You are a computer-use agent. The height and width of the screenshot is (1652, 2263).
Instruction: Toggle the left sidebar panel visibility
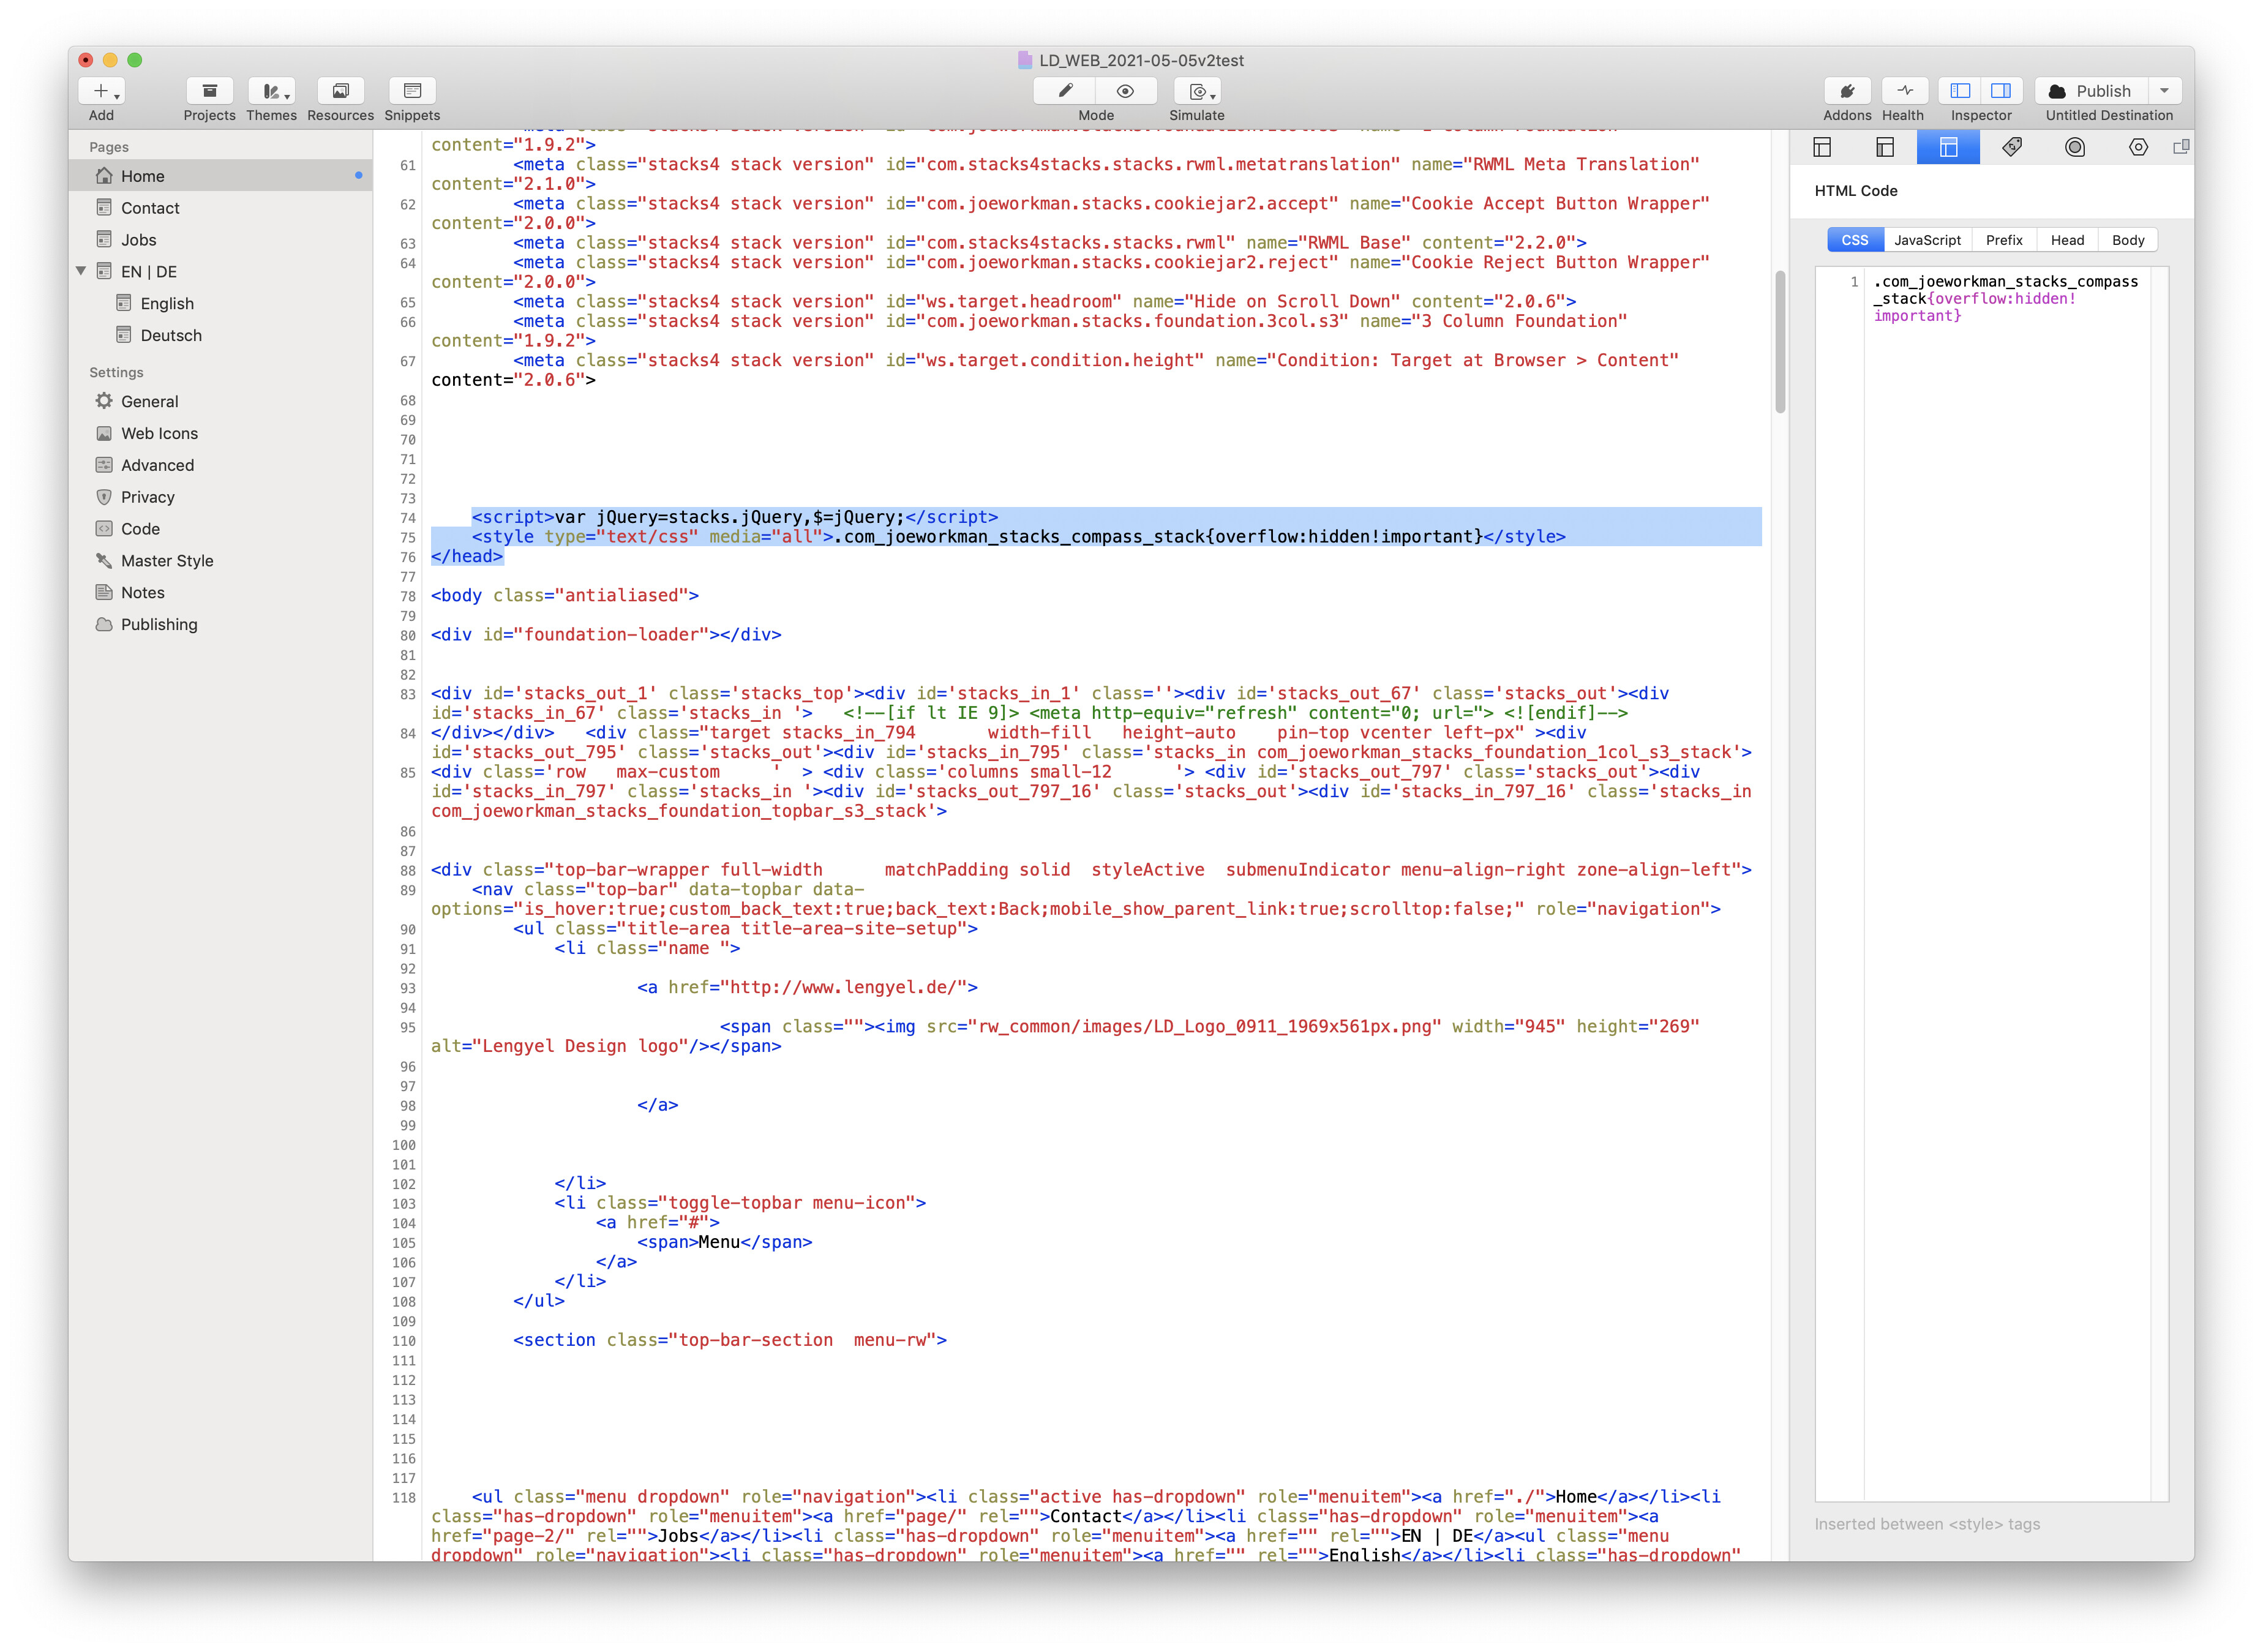1960,91
